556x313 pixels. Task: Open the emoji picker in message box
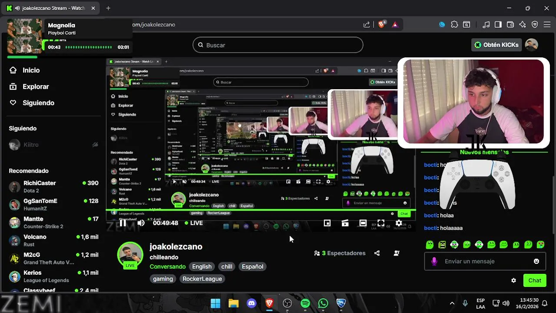click(536, 261)
